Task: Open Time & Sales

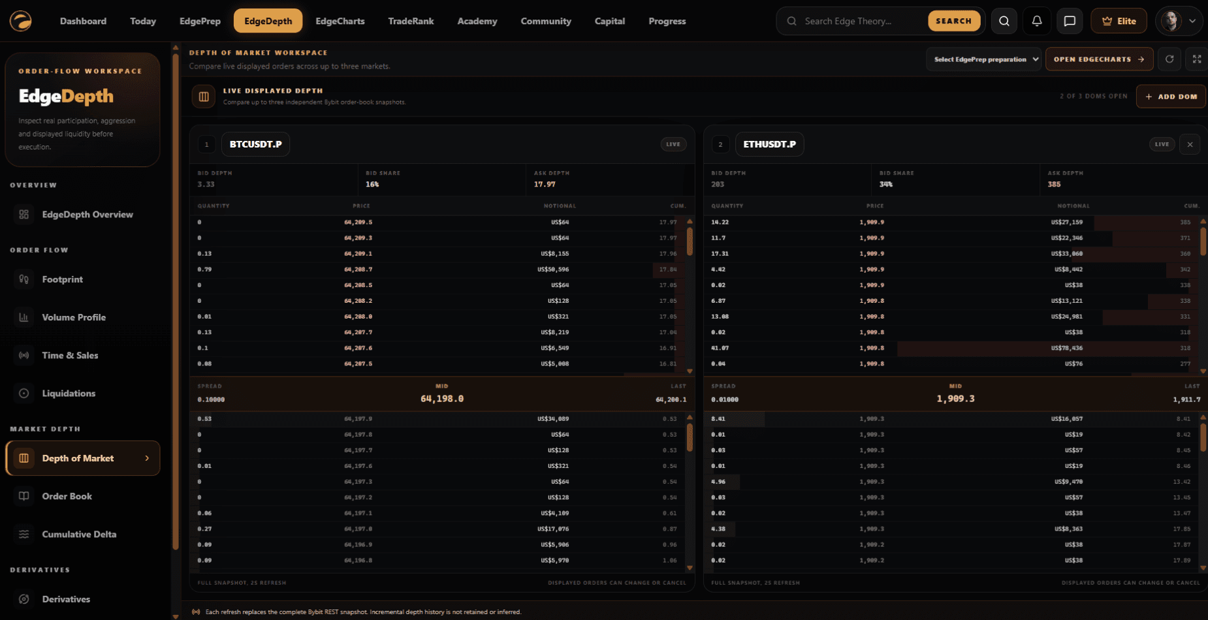Action: tap(82, 355)
